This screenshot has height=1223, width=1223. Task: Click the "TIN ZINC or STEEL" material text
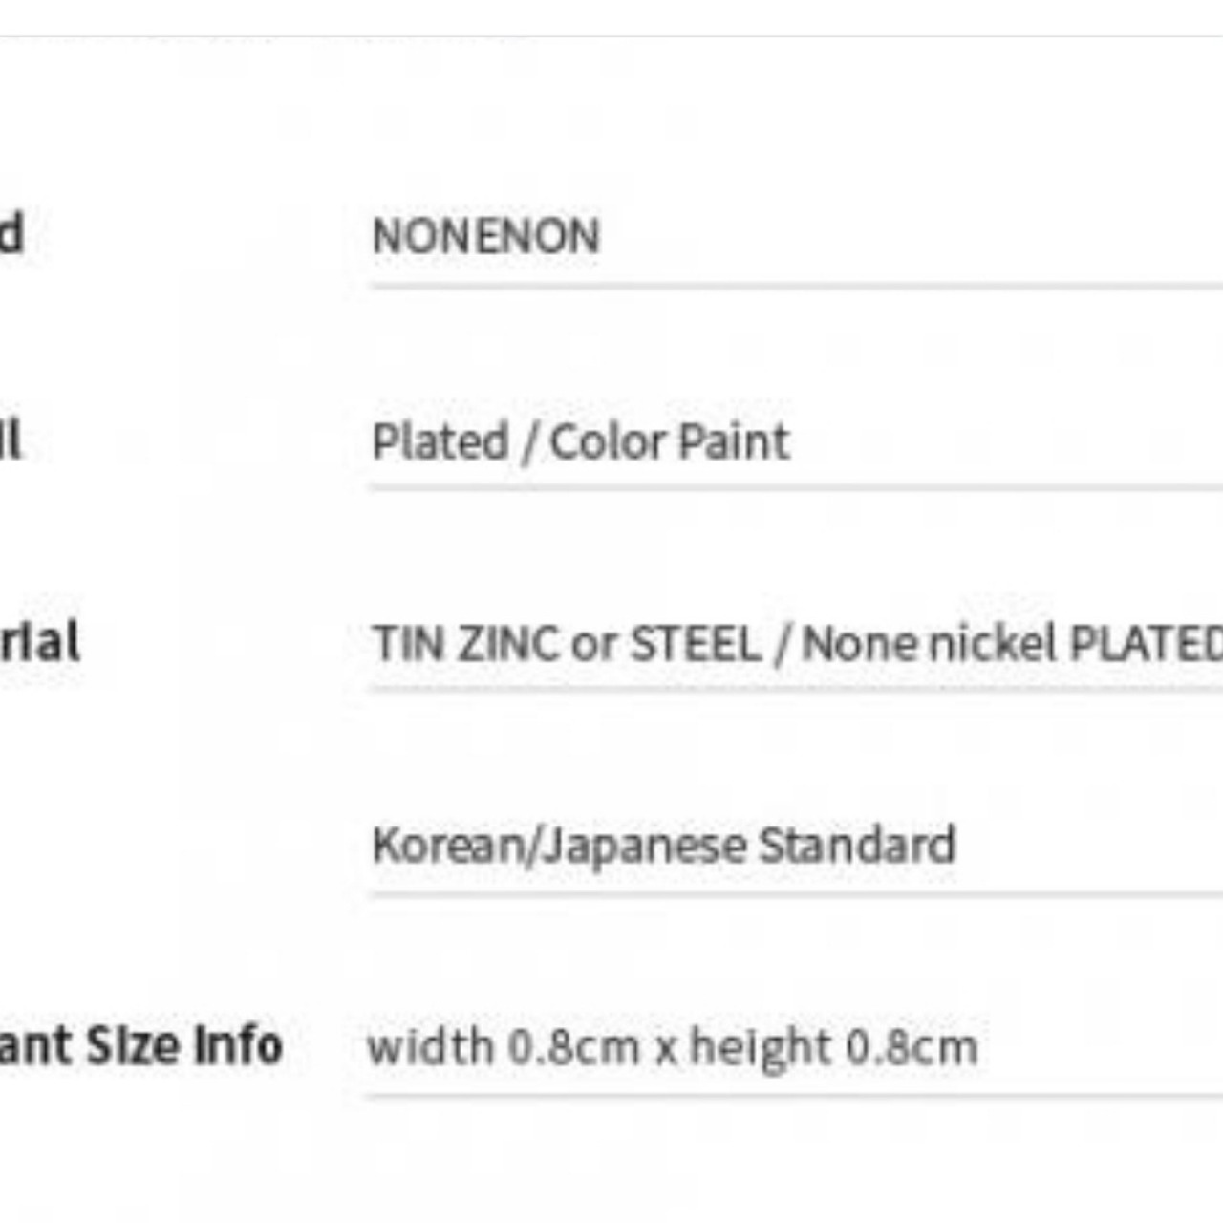(x=566, y=643)
